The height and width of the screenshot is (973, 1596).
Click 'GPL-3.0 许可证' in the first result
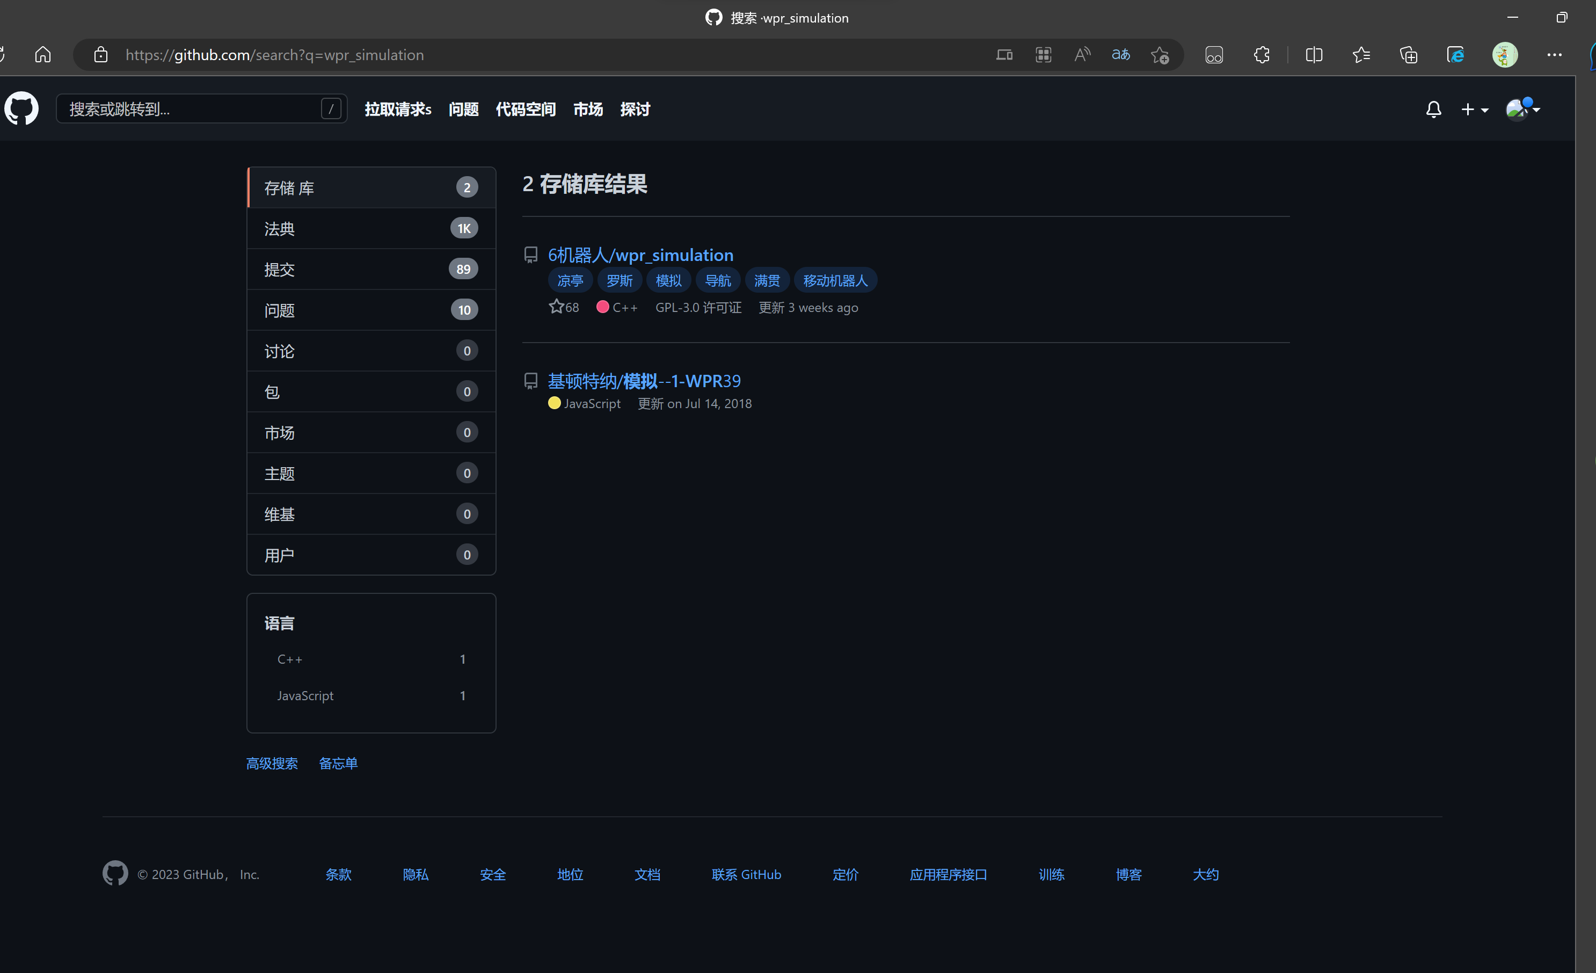pos(698,307)
